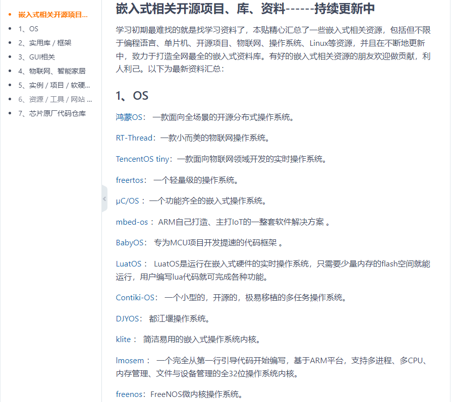Click text FreeNOS微内核操作系统
451x402 pixels.
[197, 394]
